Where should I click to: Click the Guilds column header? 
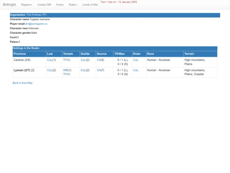(88, 54)
